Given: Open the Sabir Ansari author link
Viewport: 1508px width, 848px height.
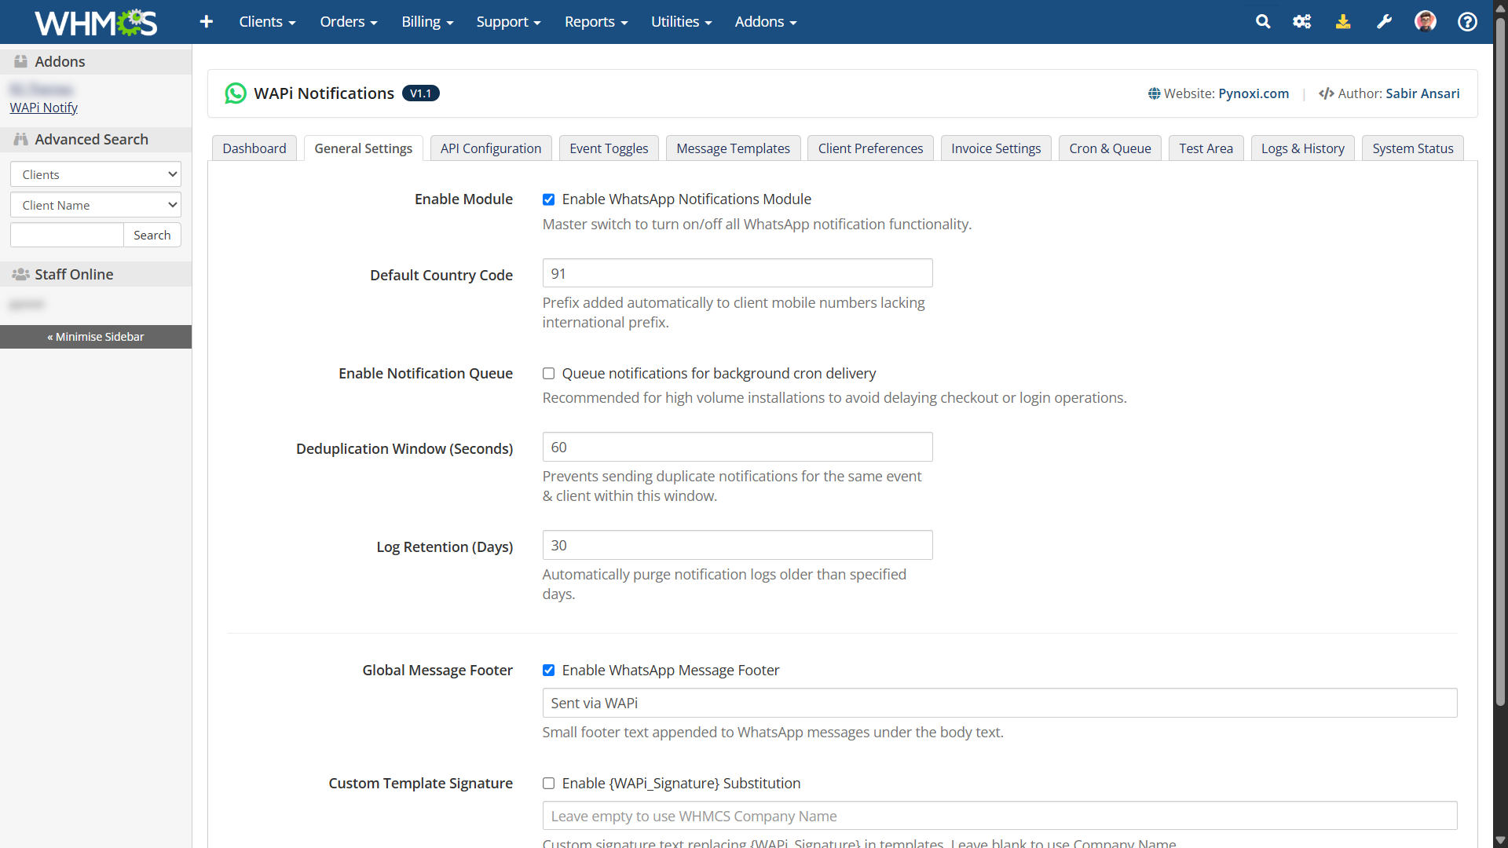Looking at the screenshot, I should pos(1422,93).
